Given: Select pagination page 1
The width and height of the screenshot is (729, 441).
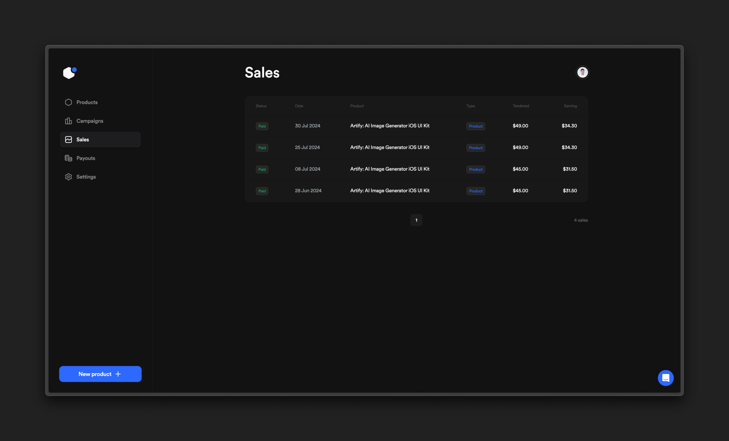Looking at the screenshot, I should point(416,220).
